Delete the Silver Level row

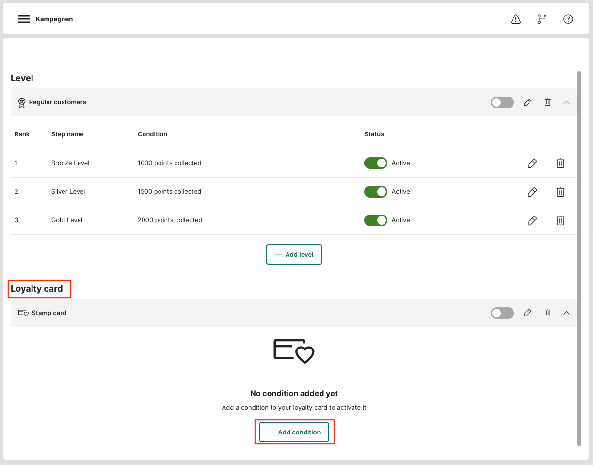(x=560, y=192)
